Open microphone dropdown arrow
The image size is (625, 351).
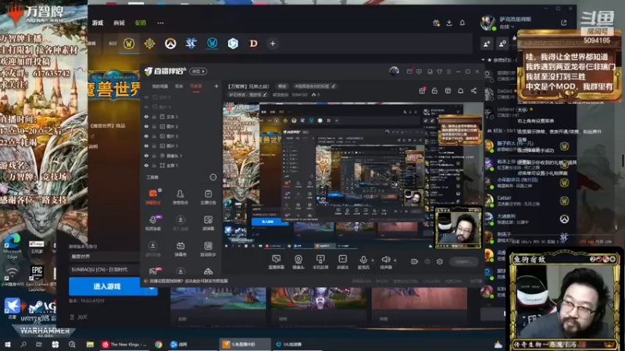click(x=373, y=261)
